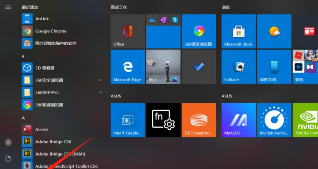Open Adobe Bridge CS6
Viewport: 318px width, 169px height.
tap(62, 142)
